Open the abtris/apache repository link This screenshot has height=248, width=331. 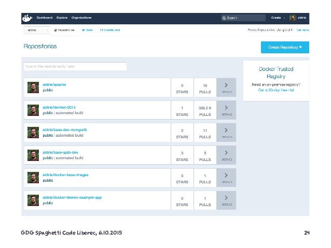pyautogui.click(x=54, y=84)
